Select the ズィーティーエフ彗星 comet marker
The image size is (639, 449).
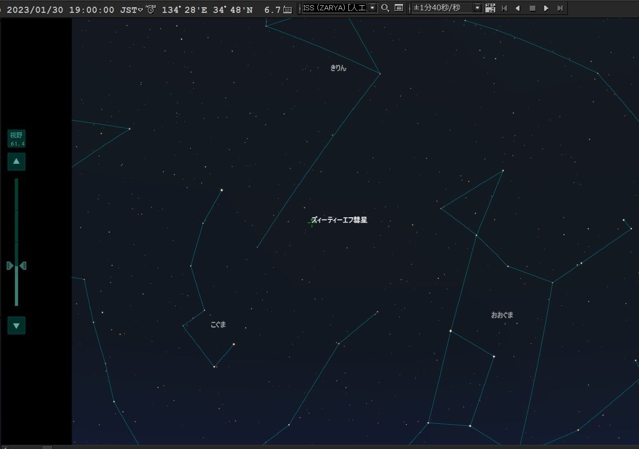pos(312,223)
